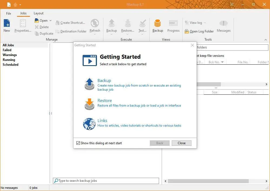Click Open Log Folder icon
This screenshot has width=270, height=191.
[x=187, y=31]
